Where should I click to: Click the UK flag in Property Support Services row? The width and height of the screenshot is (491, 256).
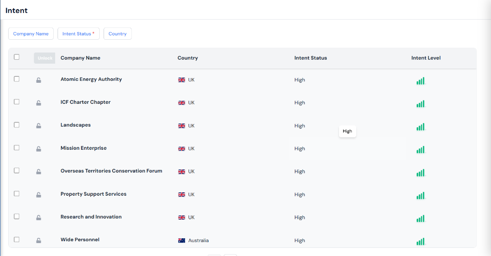point(182,194)
